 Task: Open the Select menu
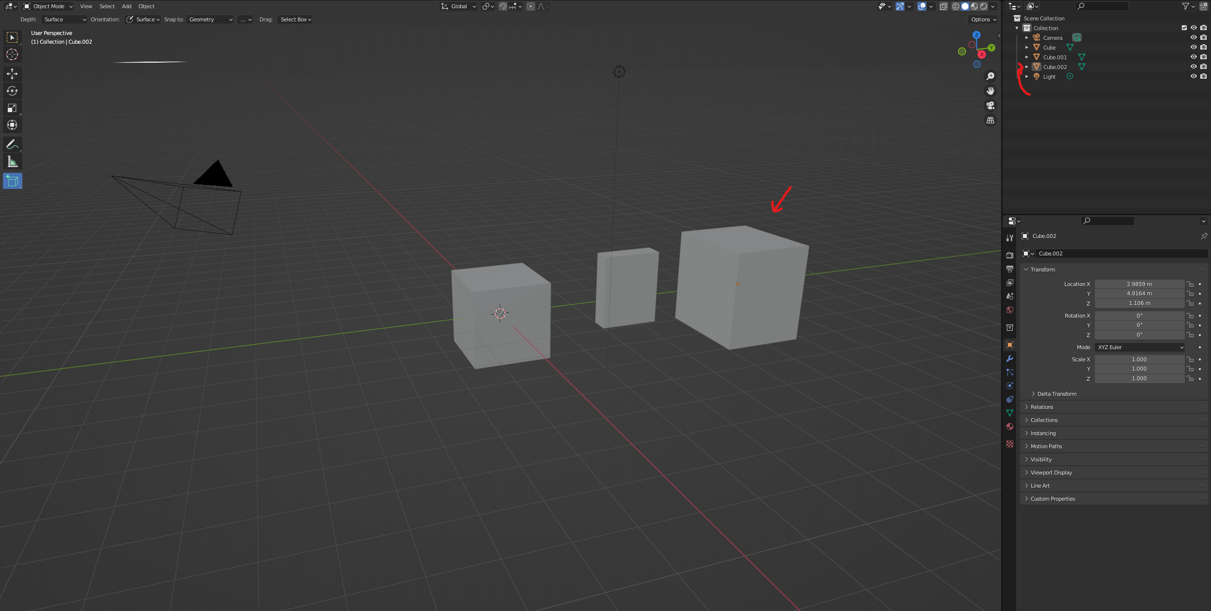107,6
